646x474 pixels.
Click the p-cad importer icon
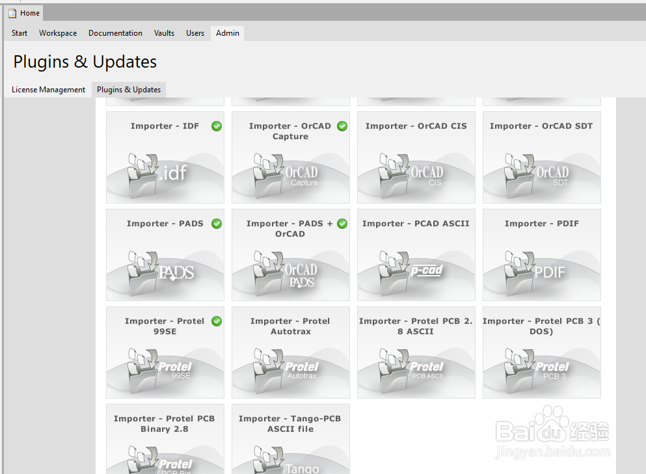[411, 272]
